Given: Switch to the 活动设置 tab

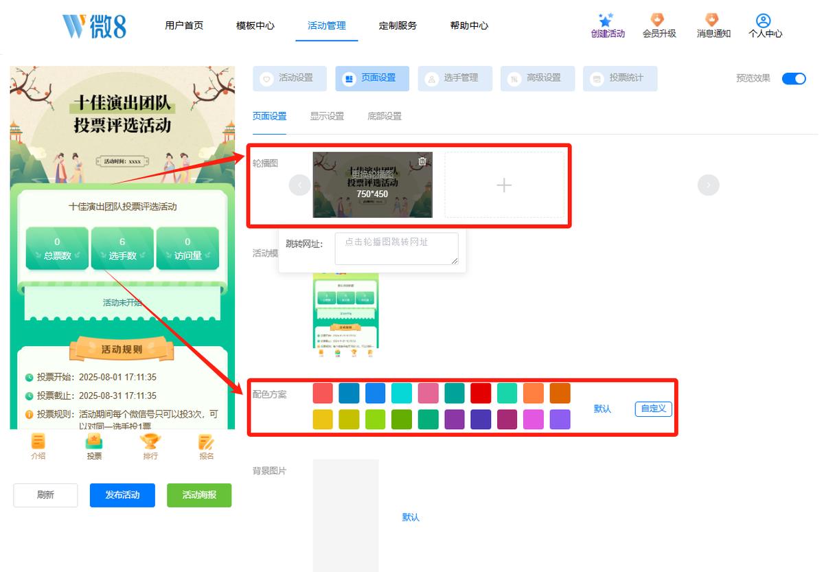Looking at the screenshot, I should coord(290,78).
